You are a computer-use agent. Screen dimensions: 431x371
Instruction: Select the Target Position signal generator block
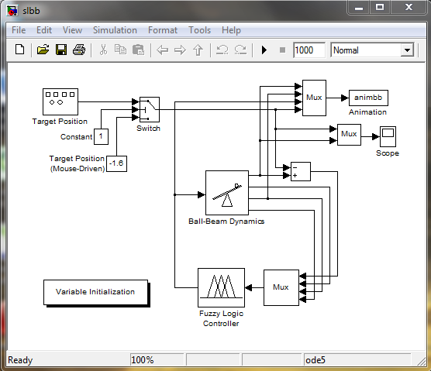coord(60,102)
